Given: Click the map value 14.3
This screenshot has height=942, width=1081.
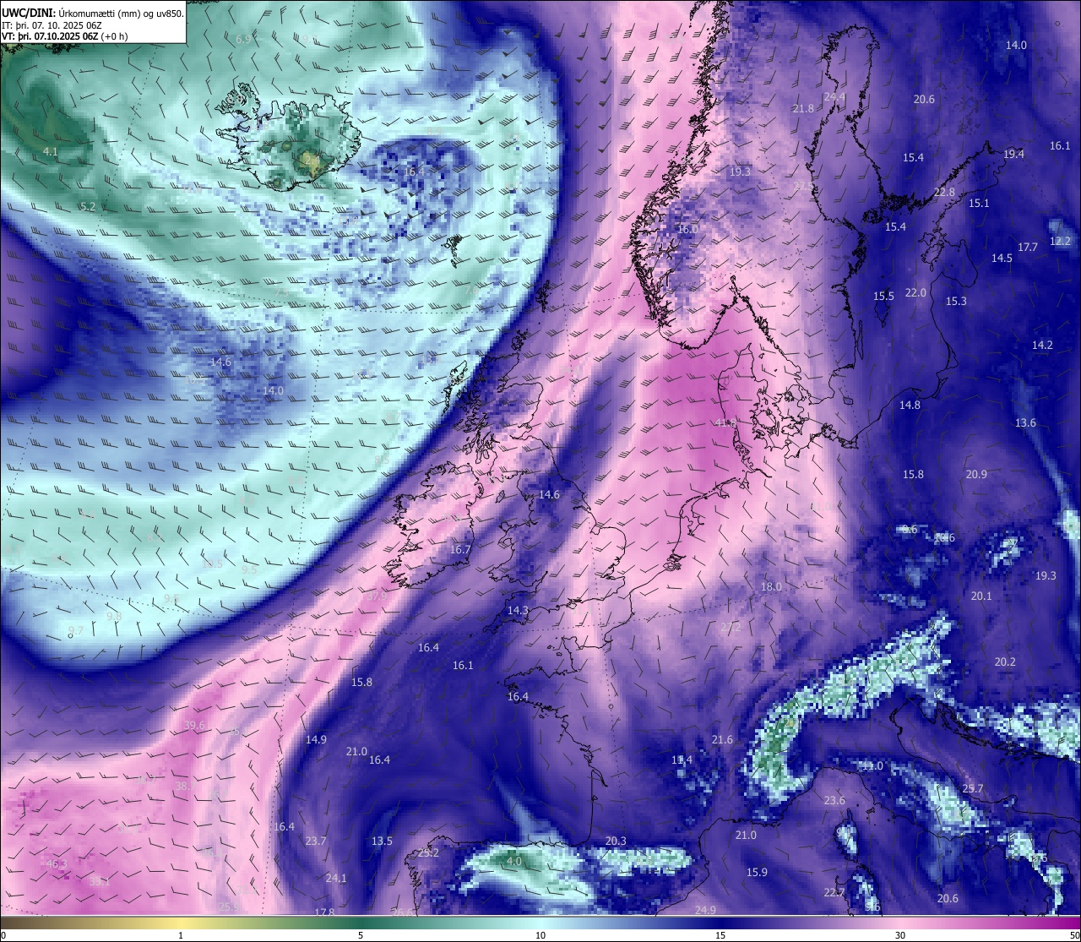Looking at the screenshot, I should pyautogui.click(x=518, y=610).
